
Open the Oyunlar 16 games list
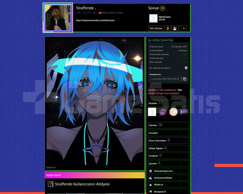click(168, 125)
